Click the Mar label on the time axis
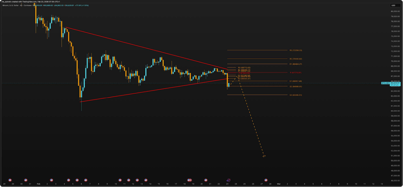This screenshot has height=187, width=403. [278, 184]
